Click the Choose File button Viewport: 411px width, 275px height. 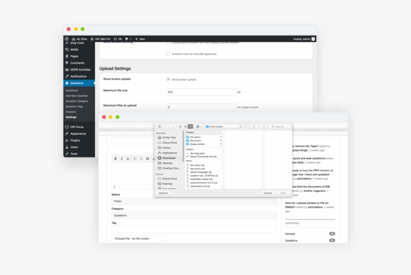tap(122, 238)
